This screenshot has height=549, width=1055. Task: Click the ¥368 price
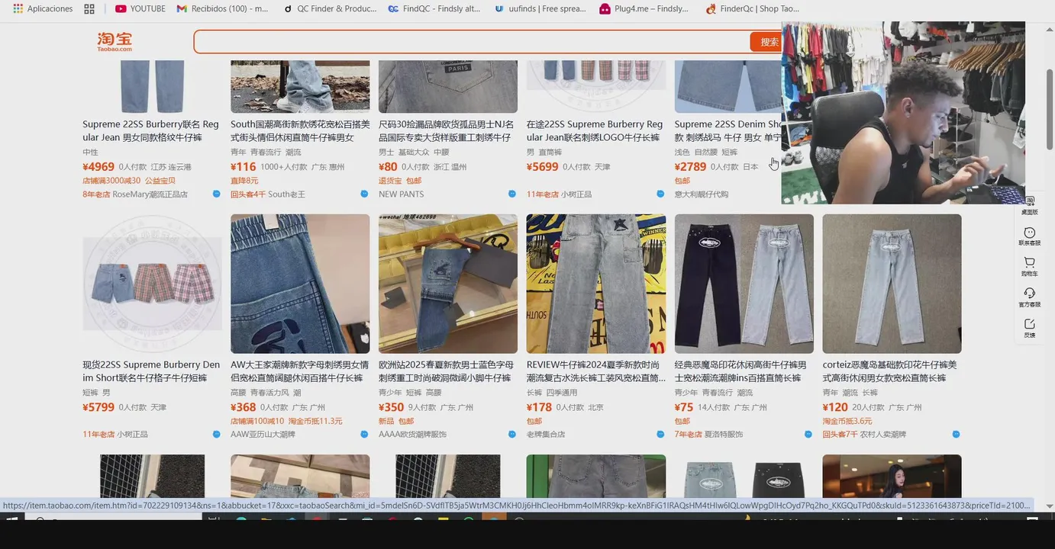(x=244, y=407)
